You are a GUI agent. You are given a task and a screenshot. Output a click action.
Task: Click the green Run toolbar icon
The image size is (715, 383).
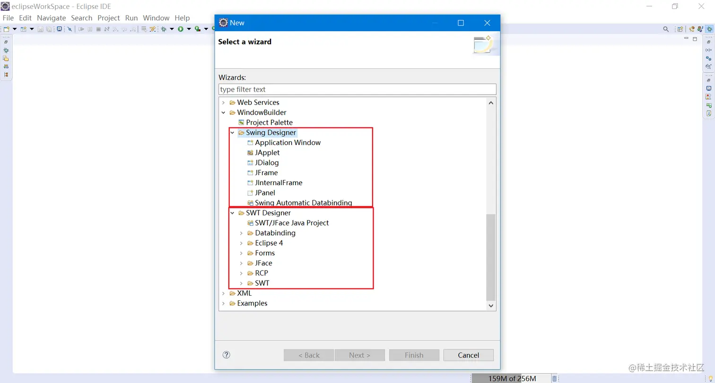tap(181, 29)
